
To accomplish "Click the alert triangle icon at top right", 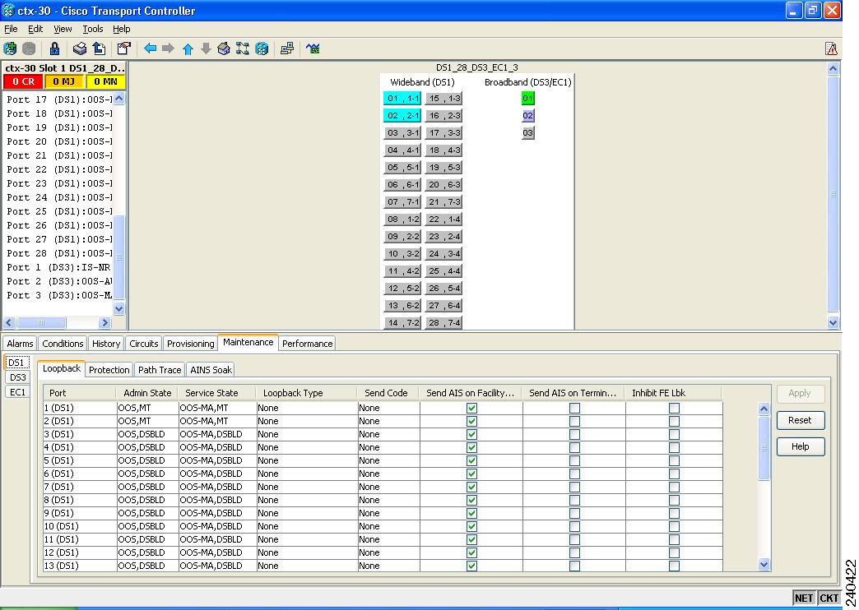I will coord(832,49).
